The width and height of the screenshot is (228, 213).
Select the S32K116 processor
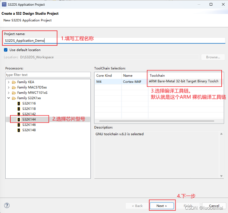click(29, 103)
